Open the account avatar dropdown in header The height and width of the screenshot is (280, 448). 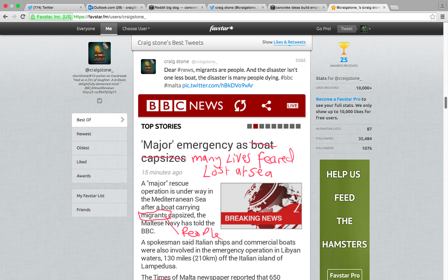click(366, 29)
